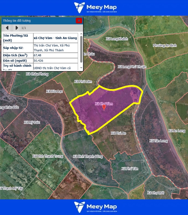Click the Xã Phú Lâm area label
Screen dimensions: 188x215
(x=83, y=82)
